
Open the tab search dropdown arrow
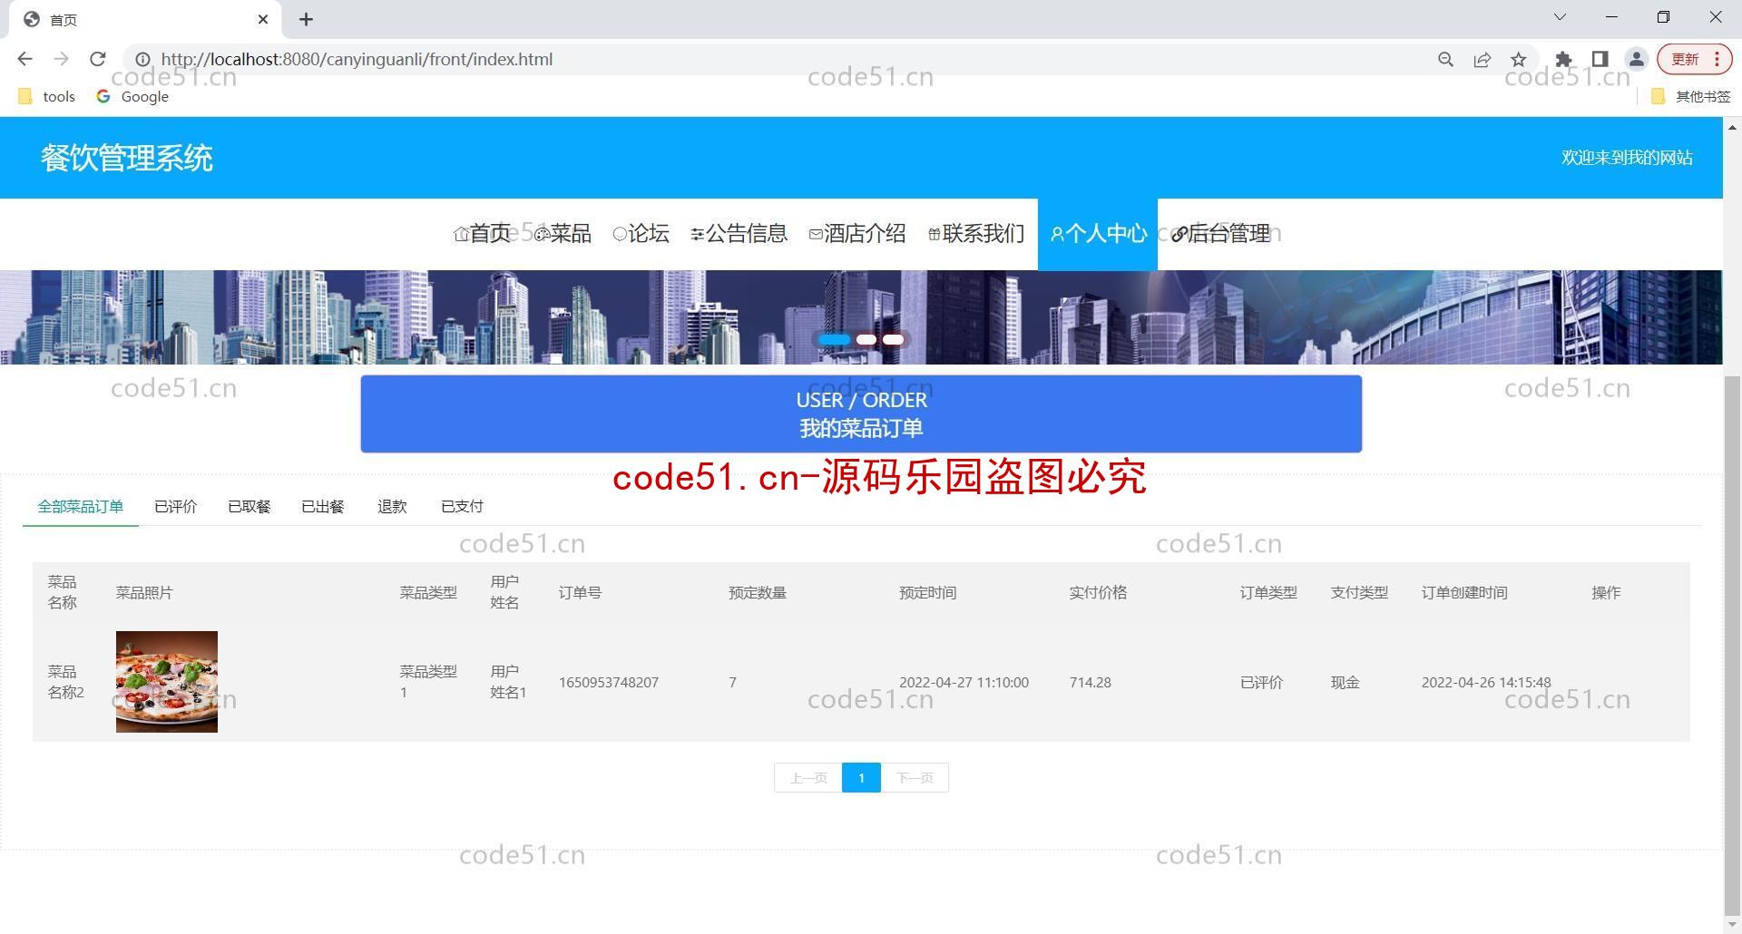coord(1560,17)
